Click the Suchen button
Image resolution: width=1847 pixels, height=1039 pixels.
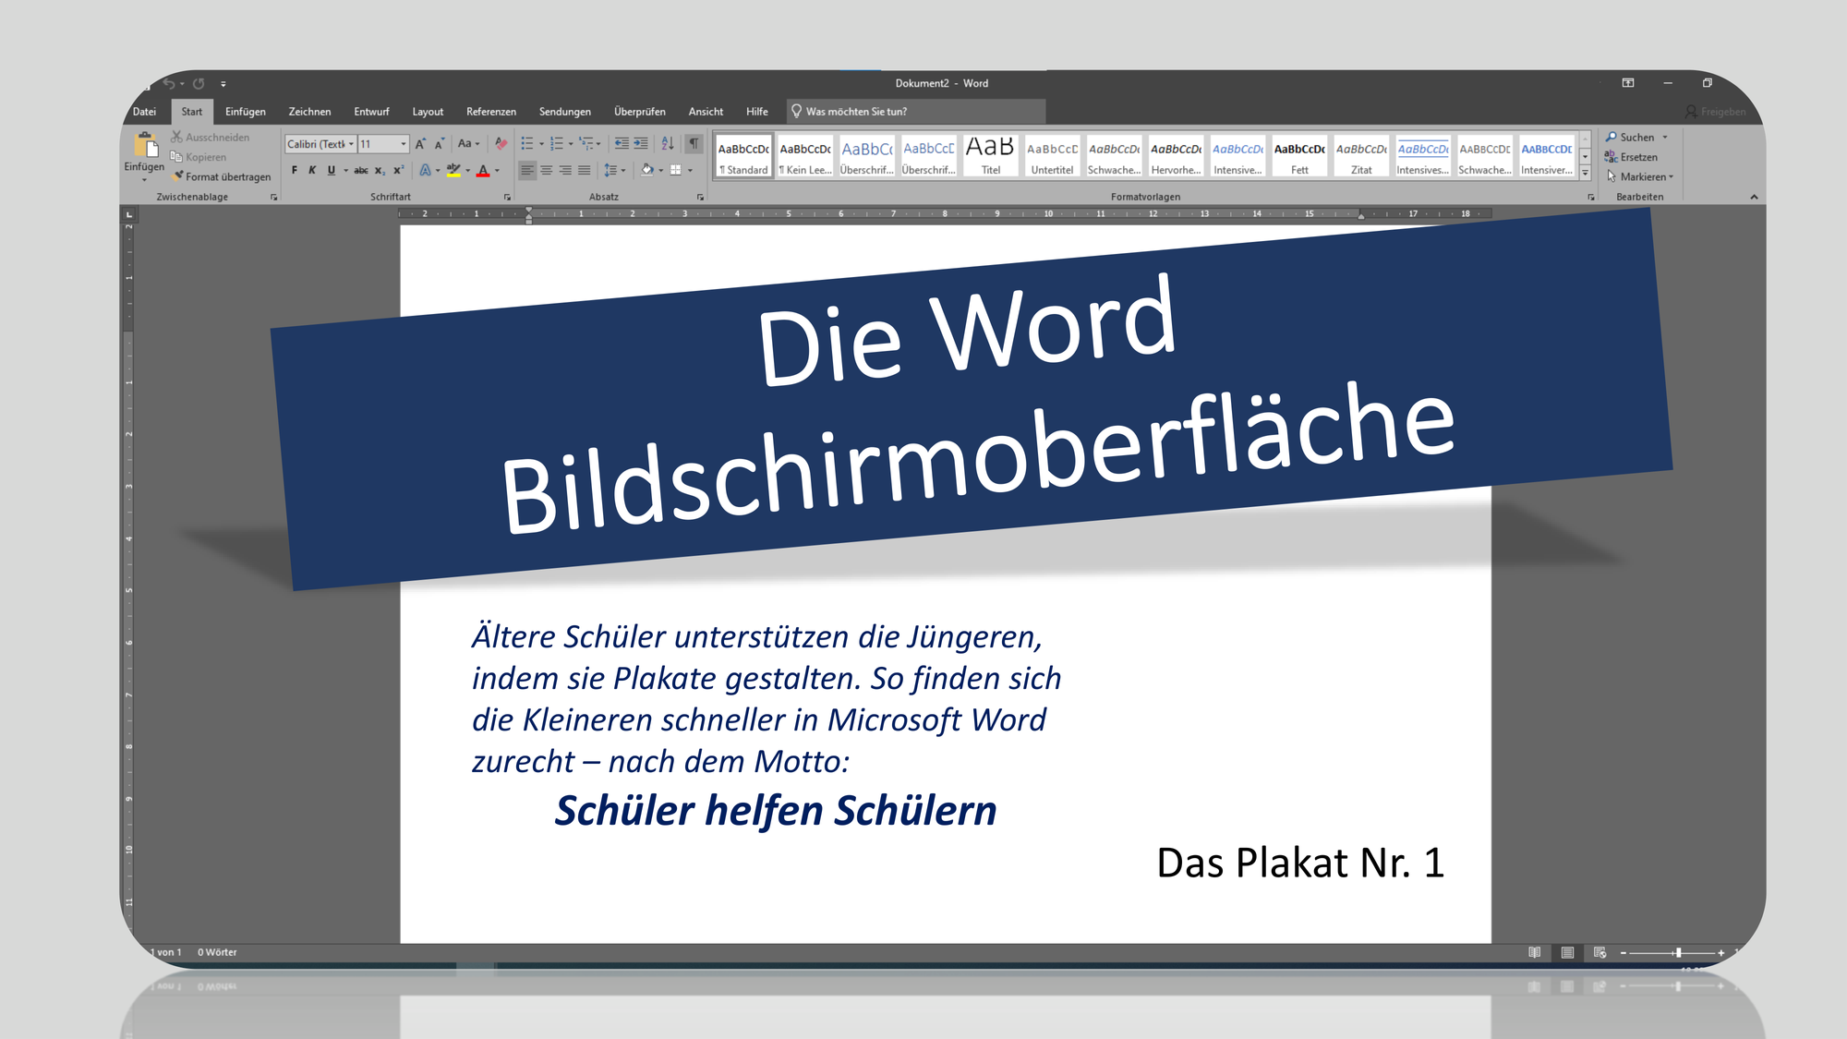1629,138
